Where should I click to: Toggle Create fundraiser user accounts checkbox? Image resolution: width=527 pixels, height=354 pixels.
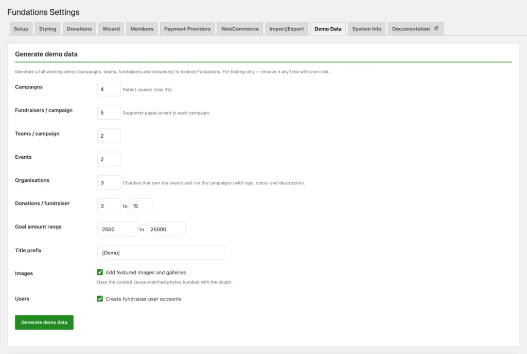click(x=100, y=299)
